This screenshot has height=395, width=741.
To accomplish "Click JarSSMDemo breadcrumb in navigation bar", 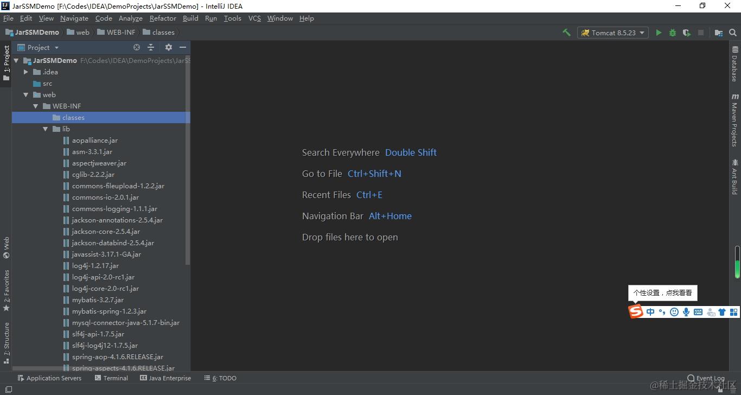I will (x=32, y=33).
